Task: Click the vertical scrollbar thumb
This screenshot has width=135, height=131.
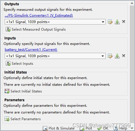Action: (x=132, y=64)
